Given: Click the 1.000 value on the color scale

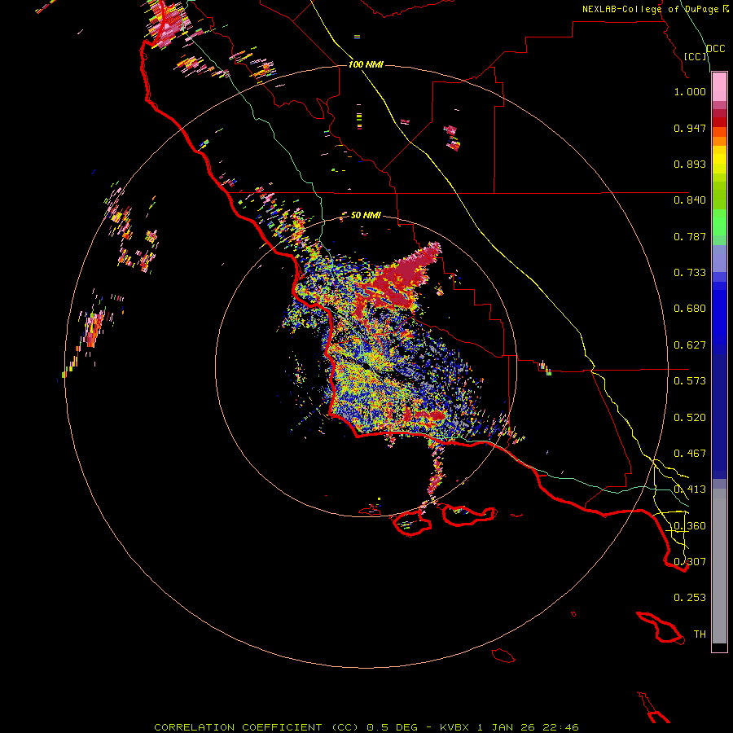Looking at the screenshot, I should 690,91.
